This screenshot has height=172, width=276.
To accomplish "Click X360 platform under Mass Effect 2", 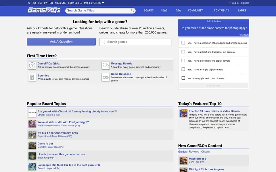I will click(x=191, y=162).
